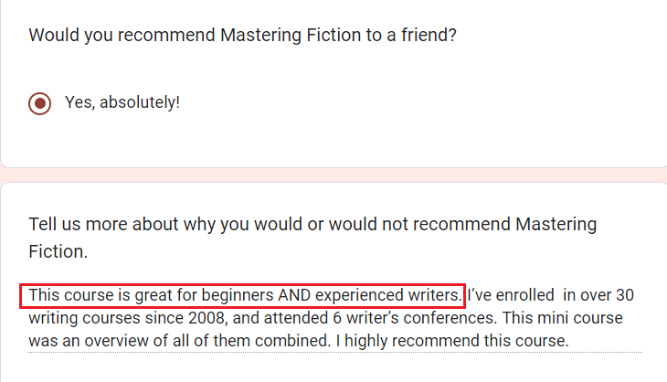Click the pink gap between the question cards
Screen dimensions: 667x382
point(333,175)
